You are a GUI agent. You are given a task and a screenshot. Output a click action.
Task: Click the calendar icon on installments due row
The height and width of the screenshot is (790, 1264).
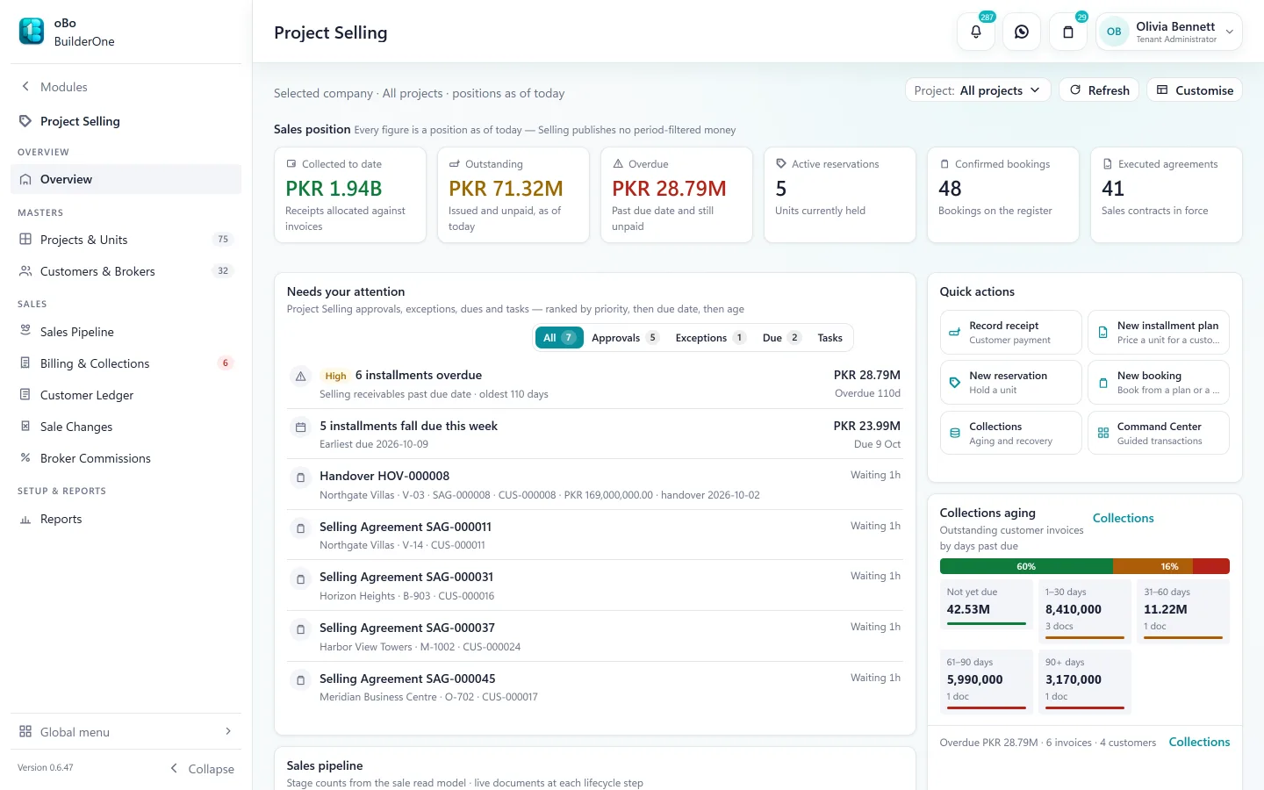tap(301, 427)
